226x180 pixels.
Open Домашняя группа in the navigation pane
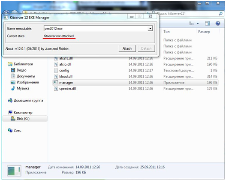pyautogui.click(x=28, y=101)
